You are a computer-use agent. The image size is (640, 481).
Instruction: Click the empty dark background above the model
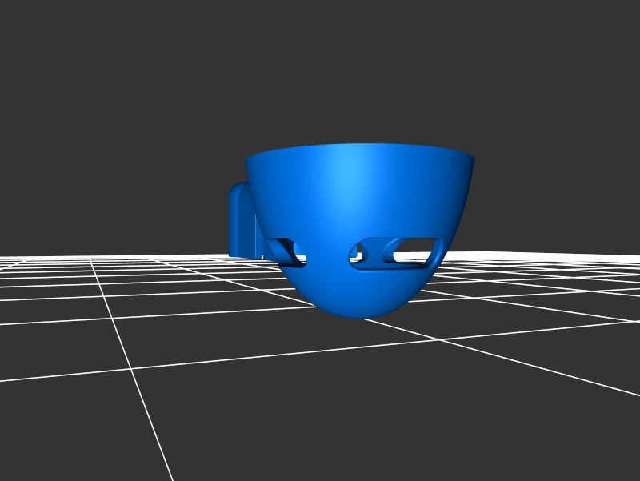coord(320,64)
